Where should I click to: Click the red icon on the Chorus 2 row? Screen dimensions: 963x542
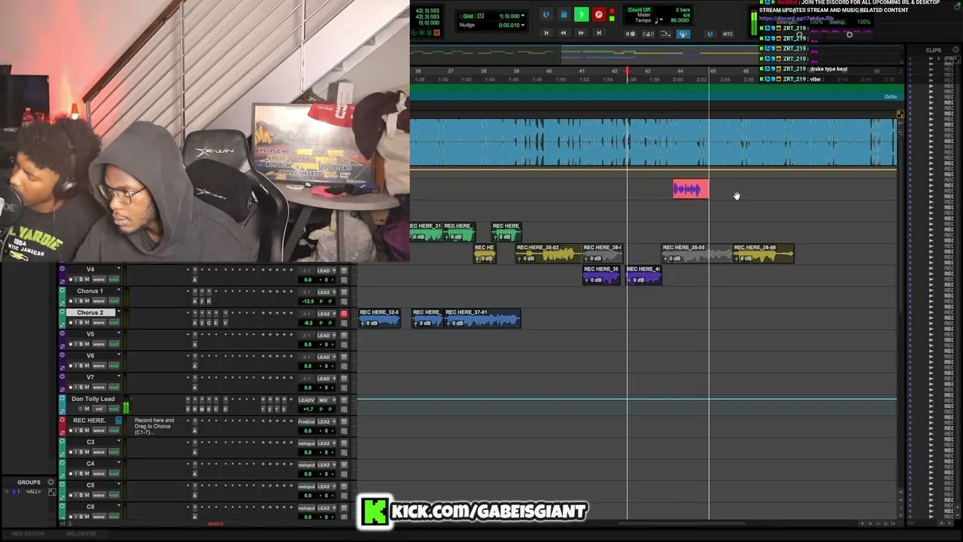pos(344,314)
